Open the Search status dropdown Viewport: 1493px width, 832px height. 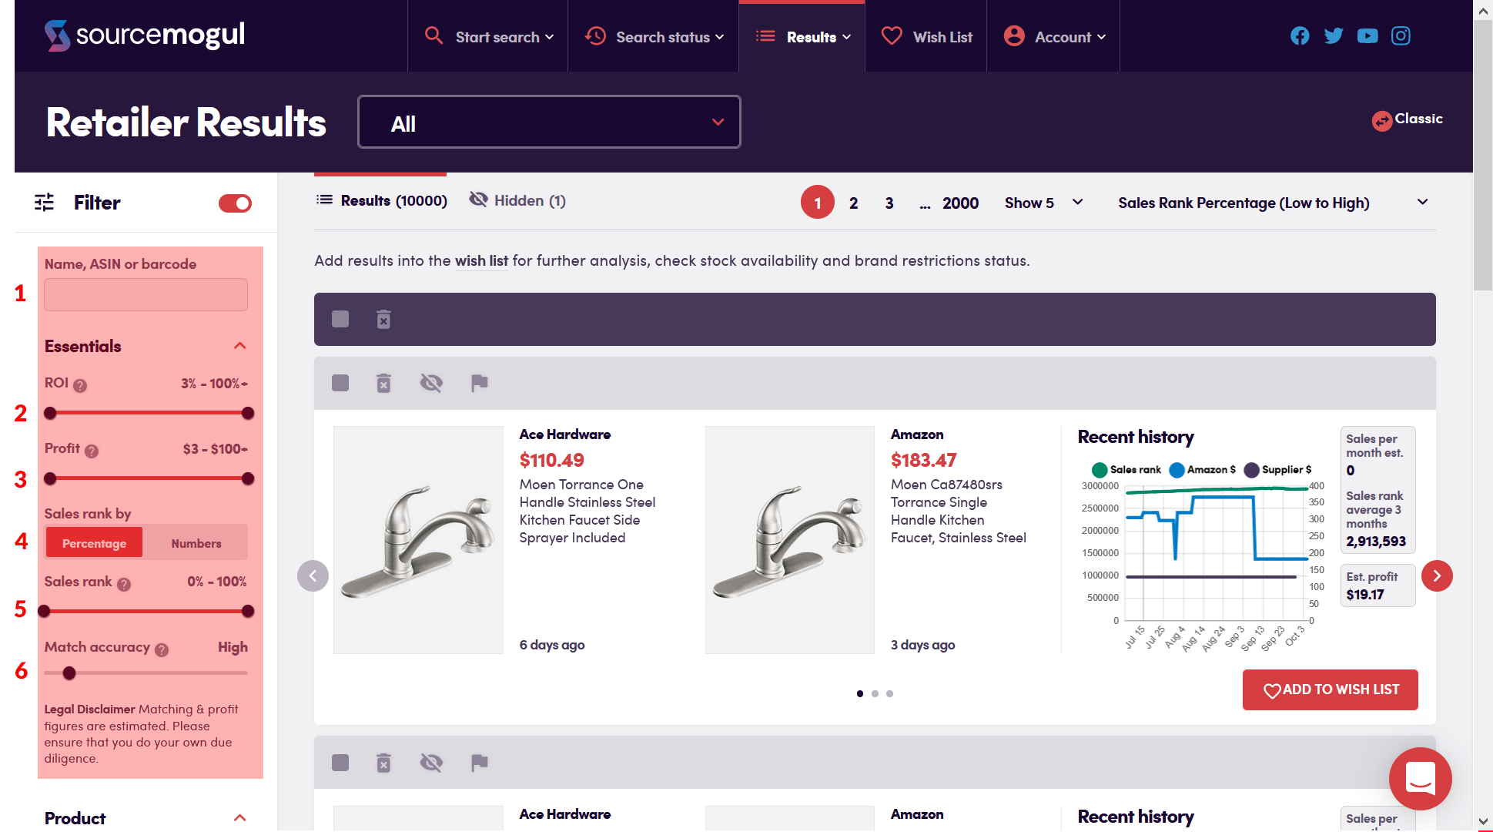click(654, 37)
